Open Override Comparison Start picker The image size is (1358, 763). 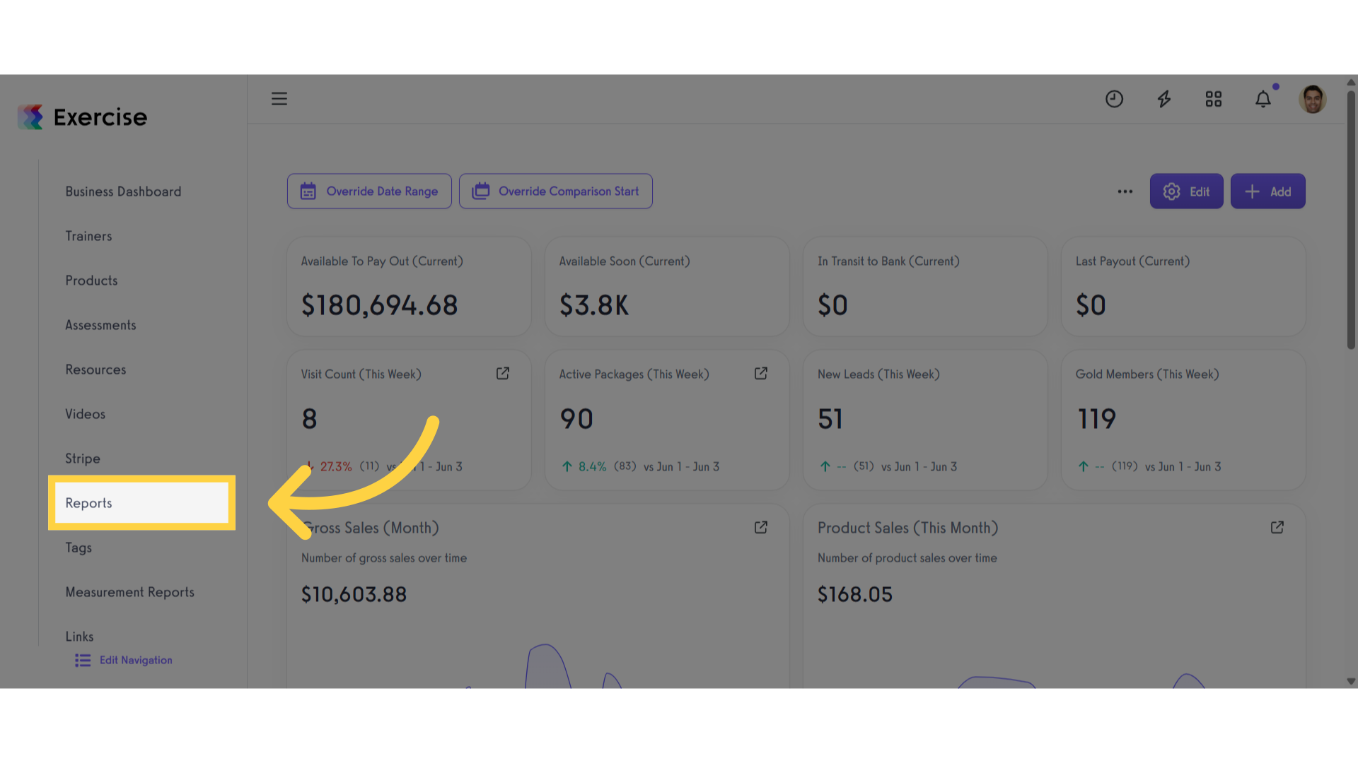pyautogui.click(x=556, y=191)
